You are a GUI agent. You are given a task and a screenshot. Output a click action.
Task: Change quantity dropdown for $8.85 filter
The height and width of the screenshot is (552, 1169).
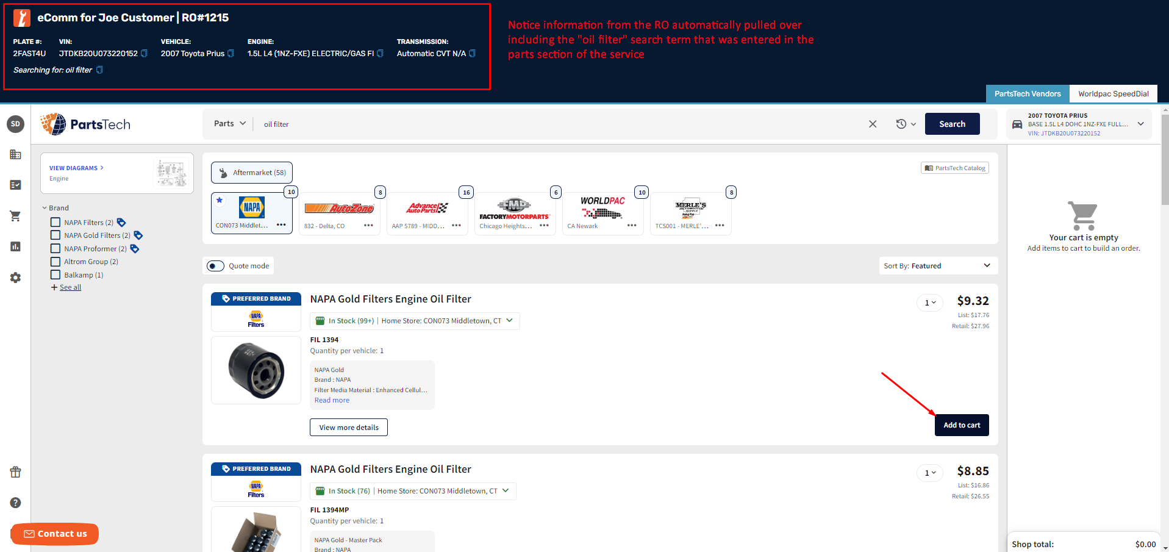pos(930,473)
